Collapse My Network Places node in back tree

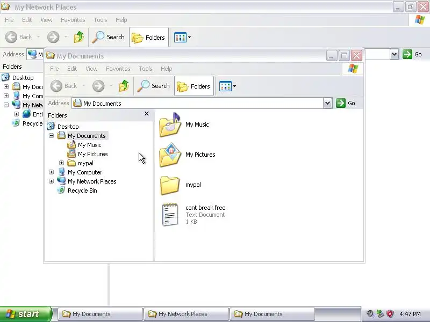pos(6,105)
